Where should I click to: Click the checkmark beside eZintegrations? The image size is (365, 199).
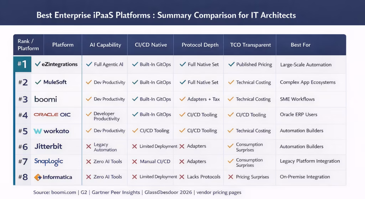(38, 64)
